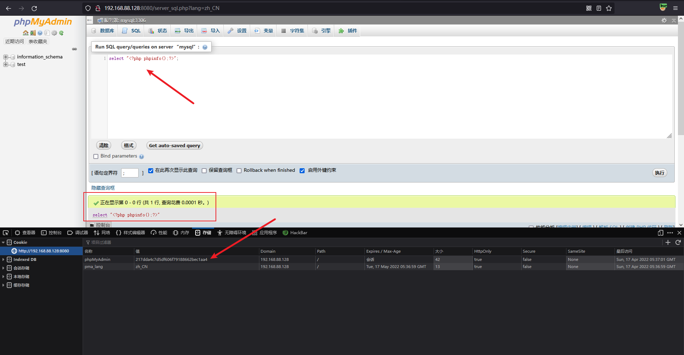Screen dimensions: 684x355
Task: Open the Variables tab
Action: pos(264,31)
